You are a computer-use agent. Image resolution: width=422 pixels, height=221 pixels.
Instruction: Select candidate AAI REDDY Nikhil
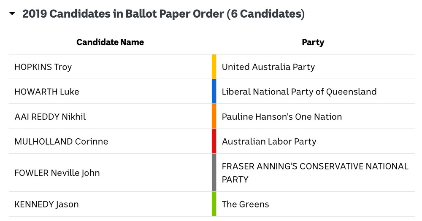(x=50, y=116)
